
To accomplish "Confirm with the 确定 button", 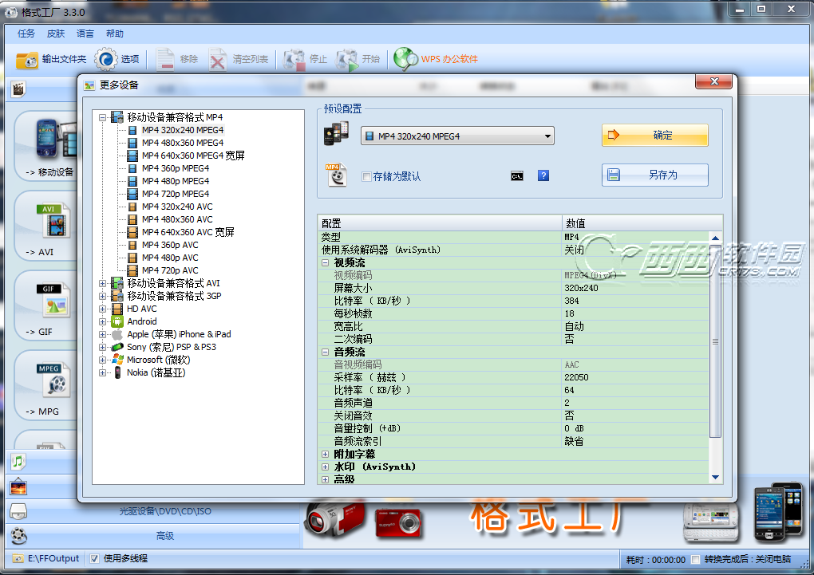I will 655,135.
